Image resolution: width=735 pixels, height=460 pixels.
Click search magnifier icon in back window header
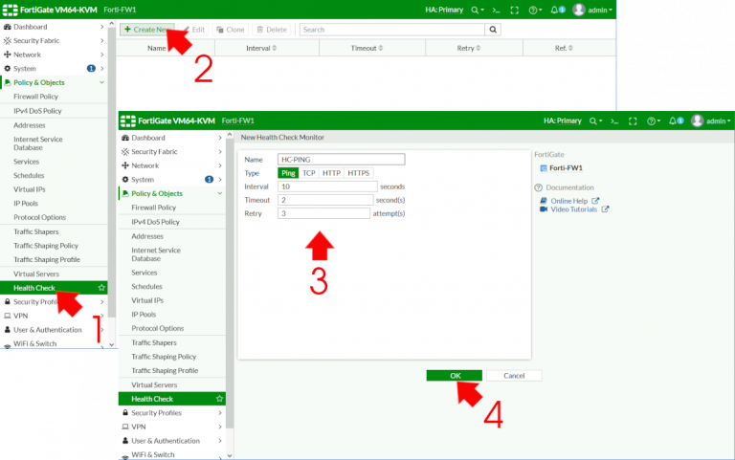point(478,10)
